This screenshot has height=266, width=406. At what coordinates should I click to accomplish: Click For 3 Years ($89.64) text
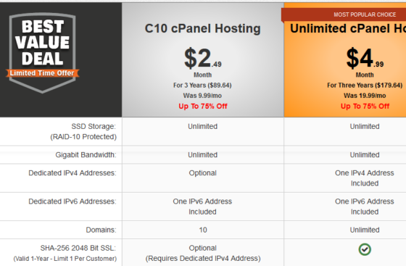[202, 86]
